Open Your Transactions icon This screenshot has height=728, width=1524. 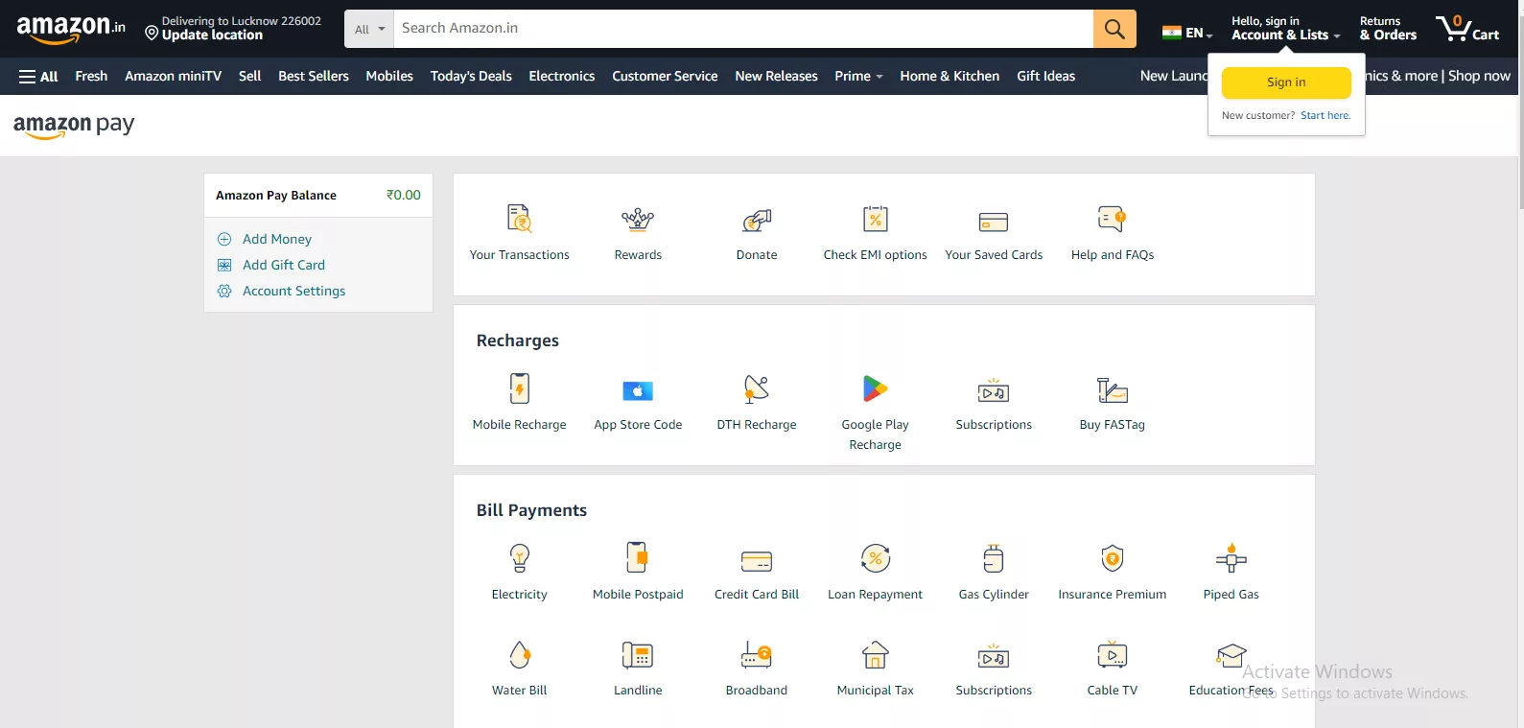pos(520,220)
